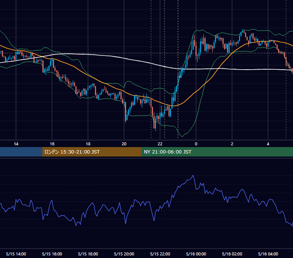Click the oscillator line's highest peak
The height and width of the screenshot is (258, 293).
(x=193, y=175)
